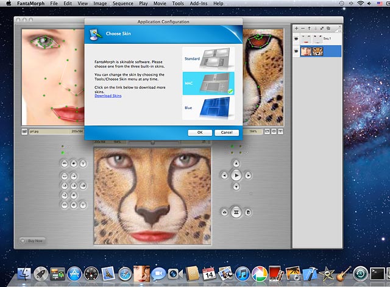Toggle eye visibility for the Seq 1 row
The height and width of the screenshot is (287, 390).
296,39
